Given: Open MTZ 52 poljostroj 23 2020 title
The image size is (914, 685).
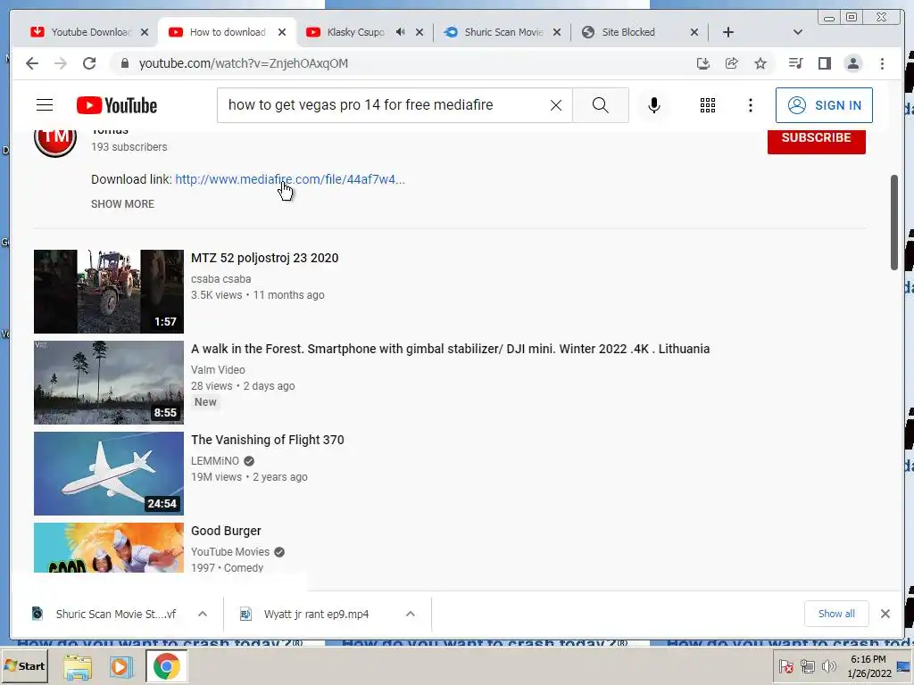Looking at the screenshot, I should 264,258.
